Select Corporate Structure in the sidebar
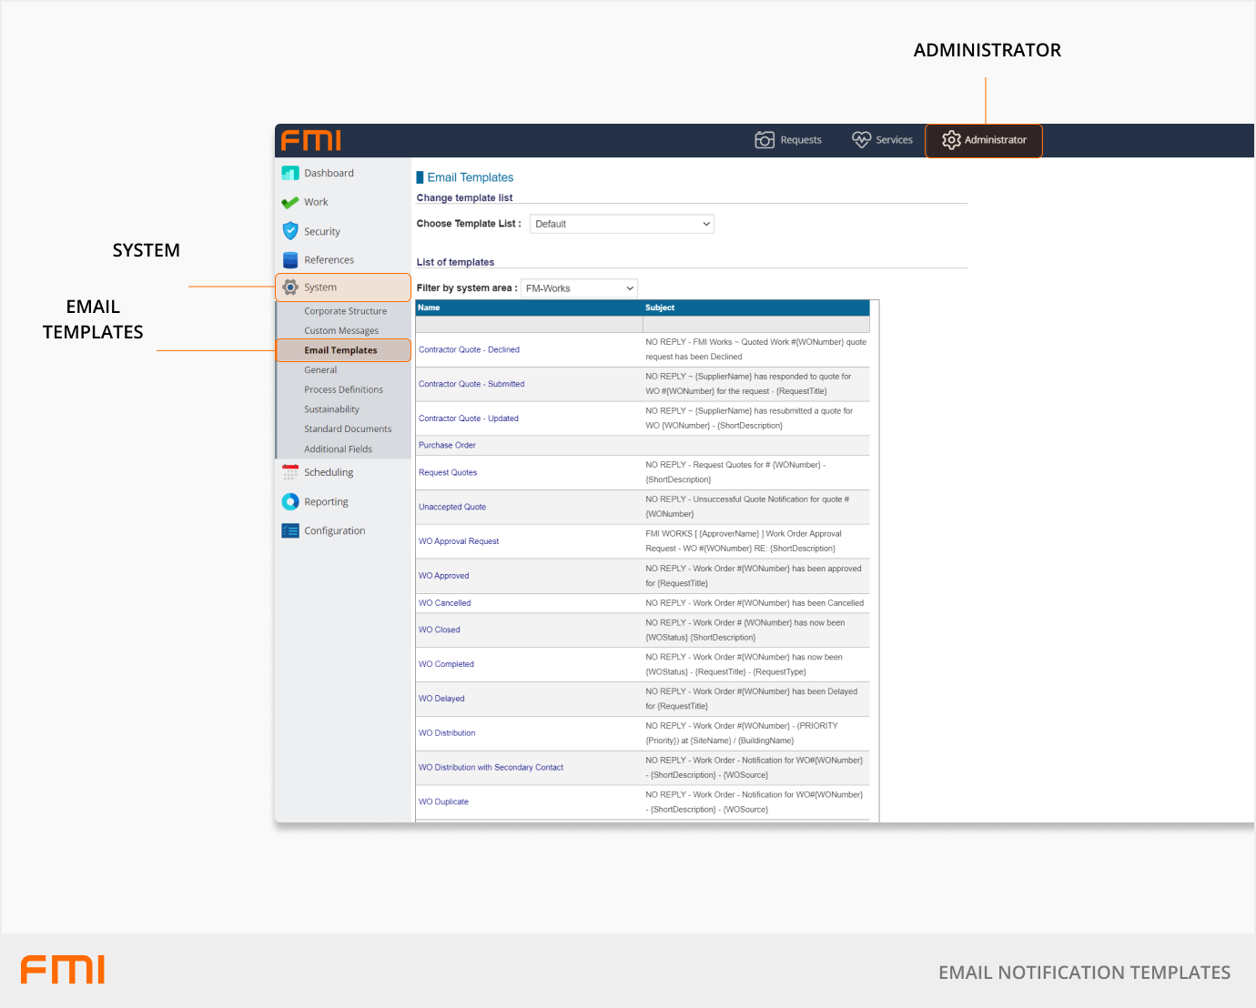This screenshot has height=1008, width=1256. tap(345, 311)
